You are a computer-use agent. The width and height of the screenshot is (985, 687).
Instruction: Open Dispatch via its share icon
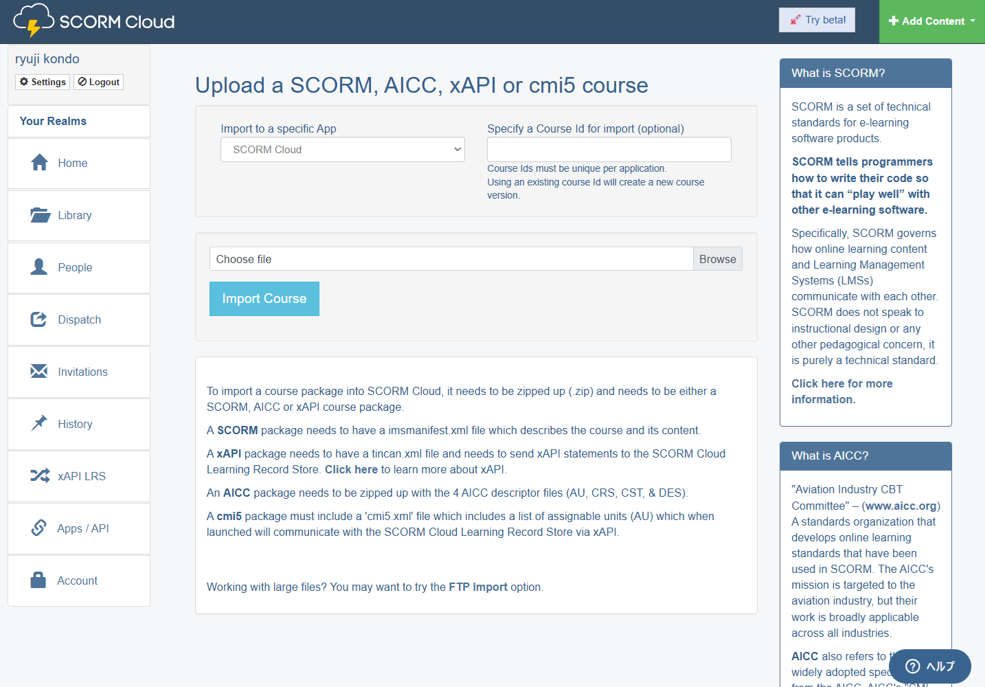click(39, 319)
